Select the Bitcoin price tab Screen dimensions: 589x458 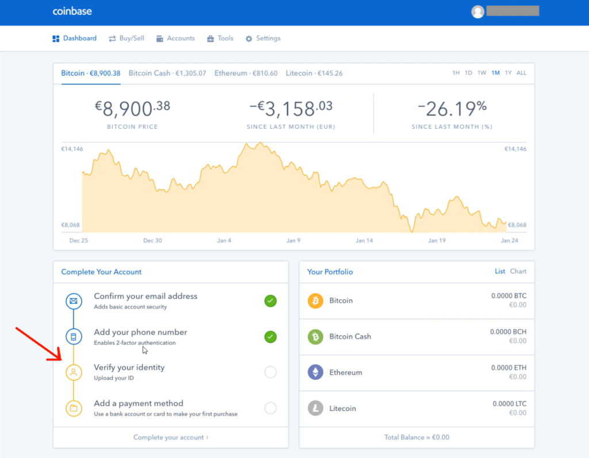[x=90, y=73]
